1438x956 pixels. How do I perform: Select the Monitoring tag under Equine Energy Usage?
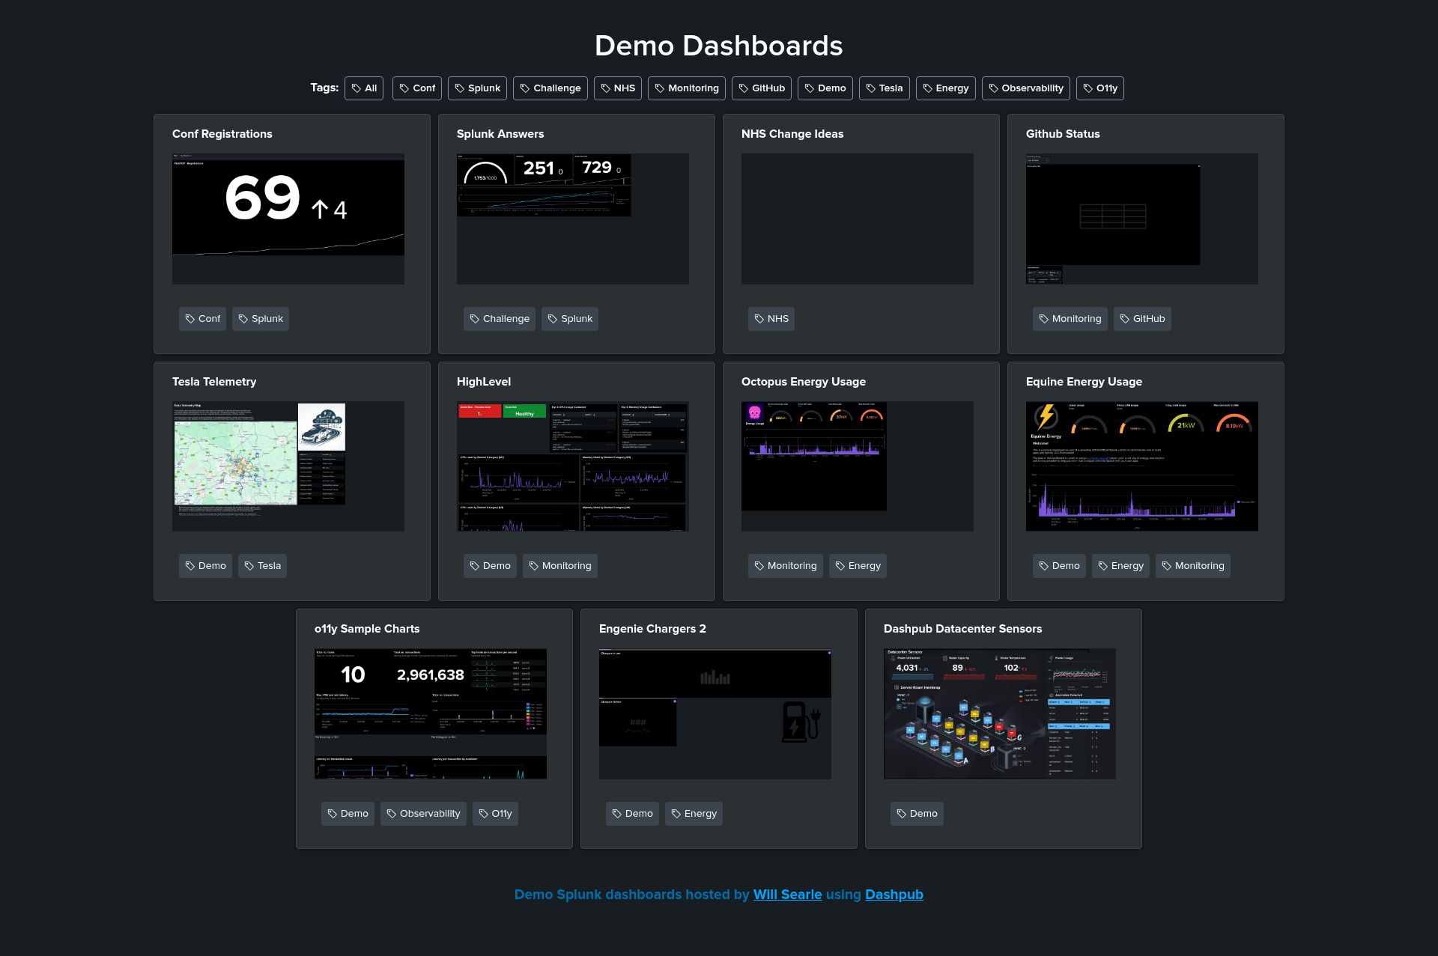(1192, 565)
